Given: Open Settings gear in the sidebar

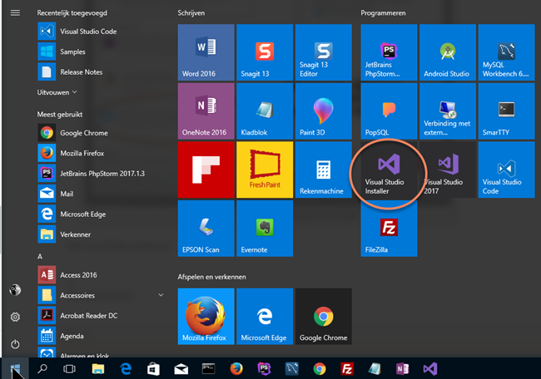Looking at the screenshot, I should [15, 317].
